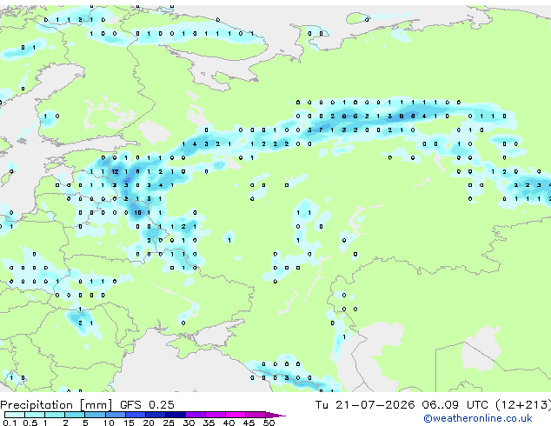Click the legend scale label "35"

pos(209,423)
